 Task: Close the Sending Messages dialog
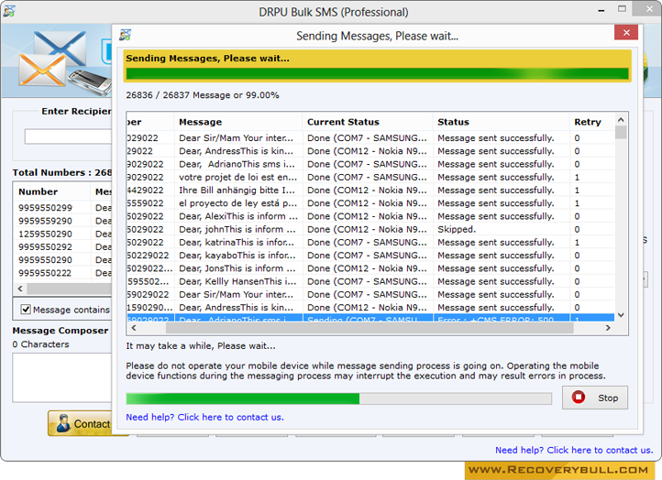tap(626, 32)
